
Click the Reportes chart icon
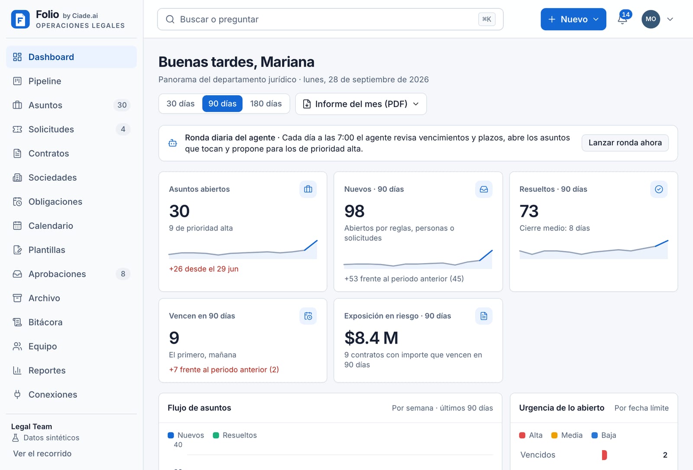pos(17,370)
